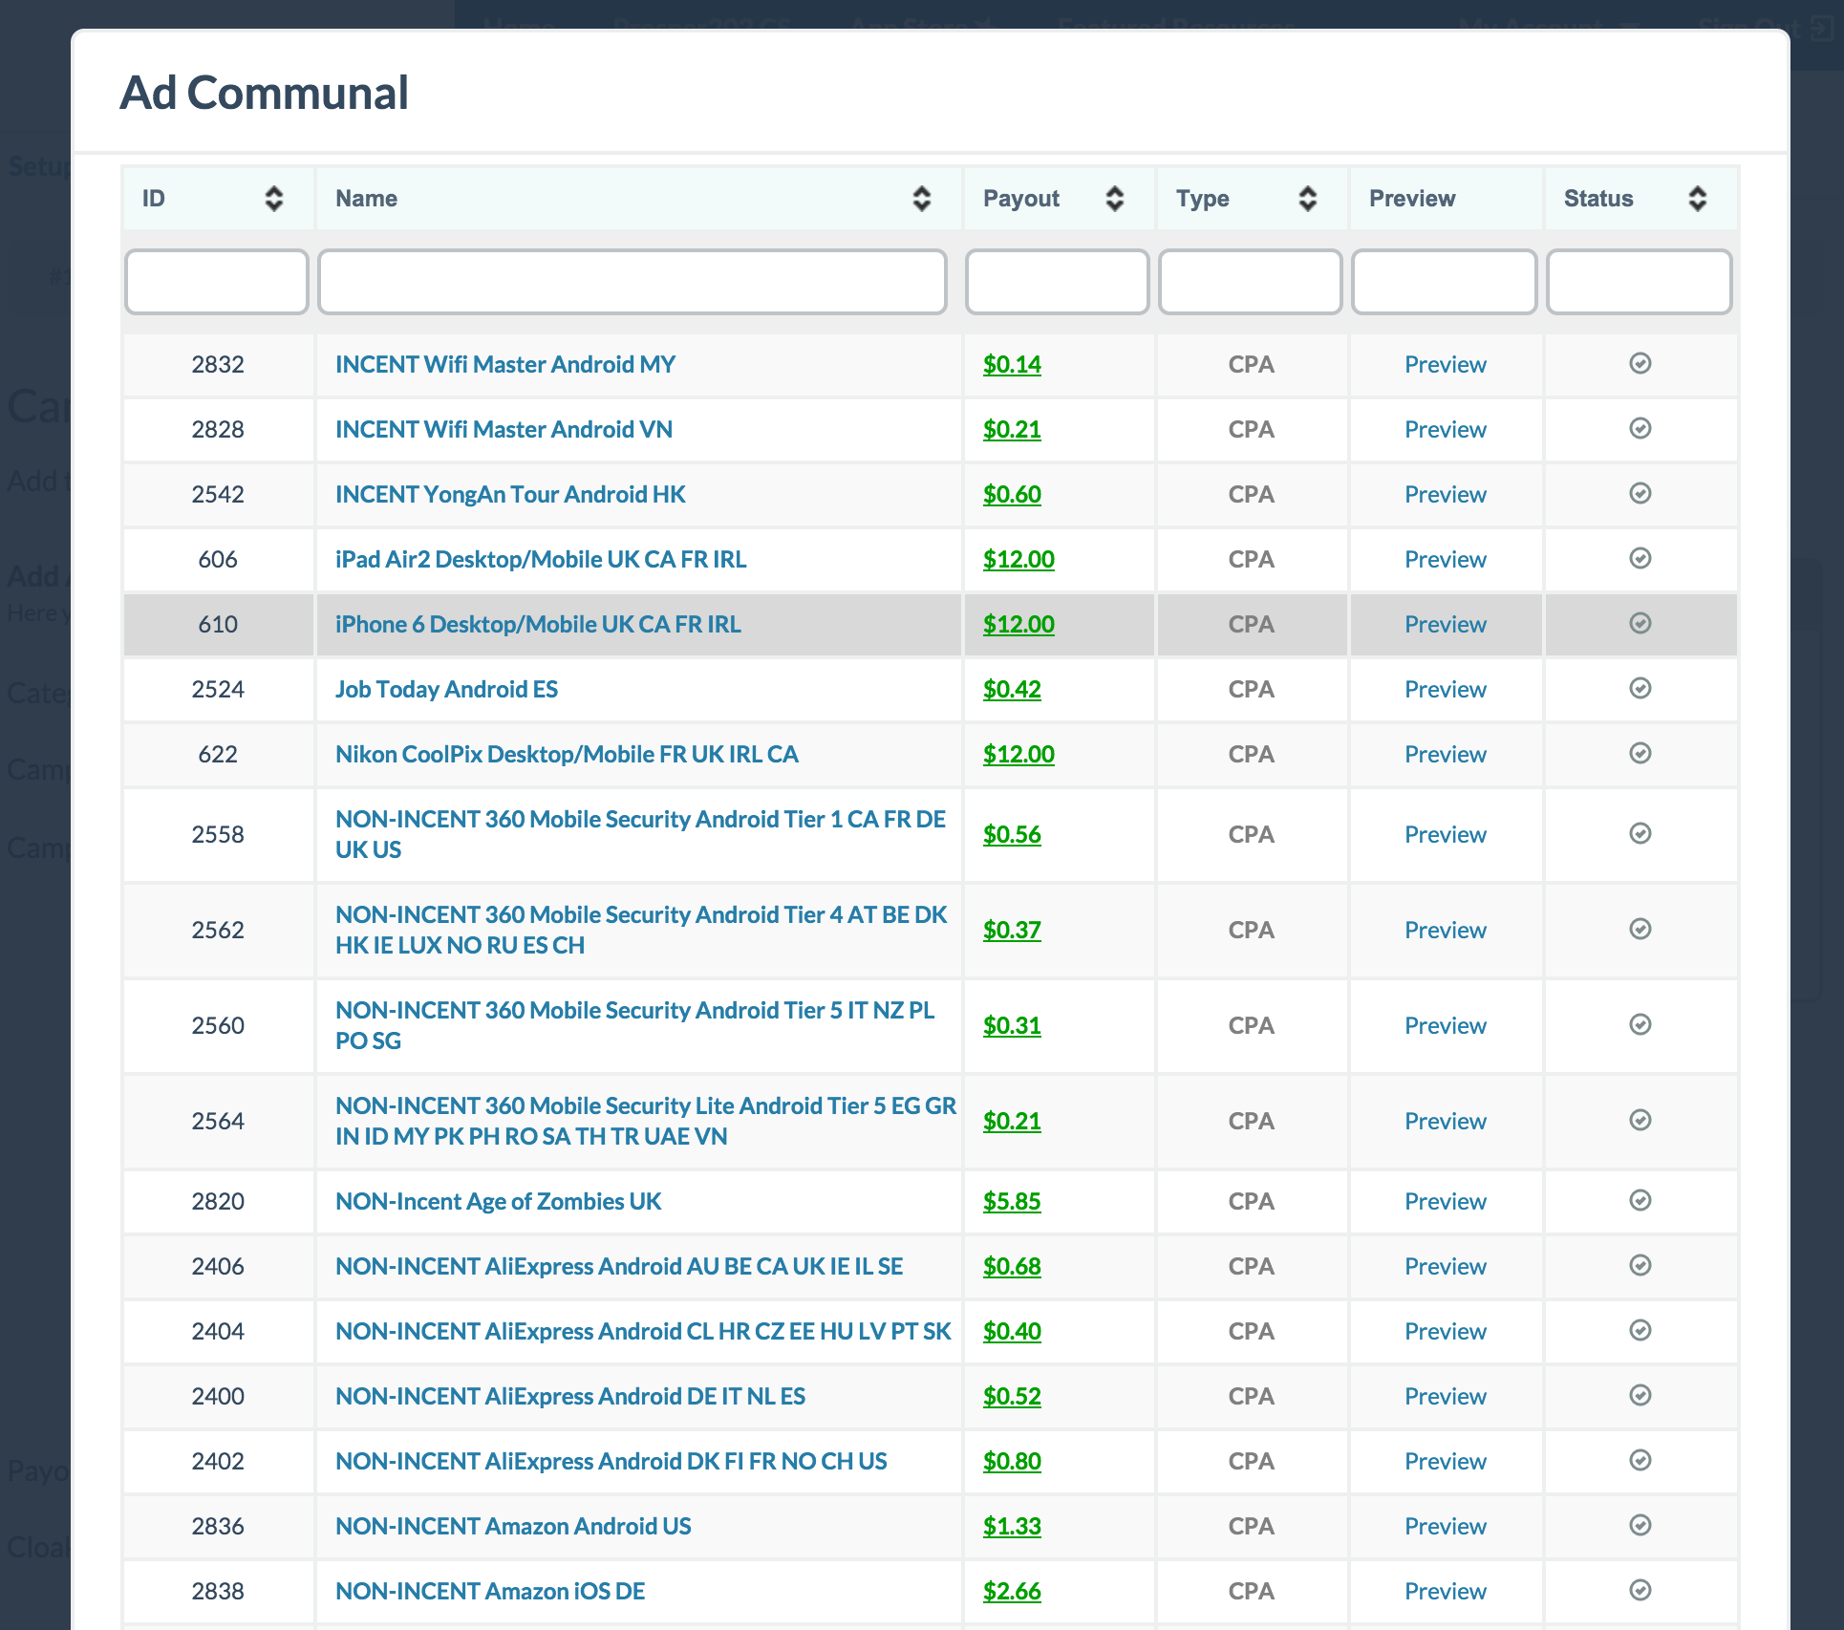The width and height of the screenshot is (1844, 1630).
Task: Click the Status column sort arrows
Action: point(1697,199)
